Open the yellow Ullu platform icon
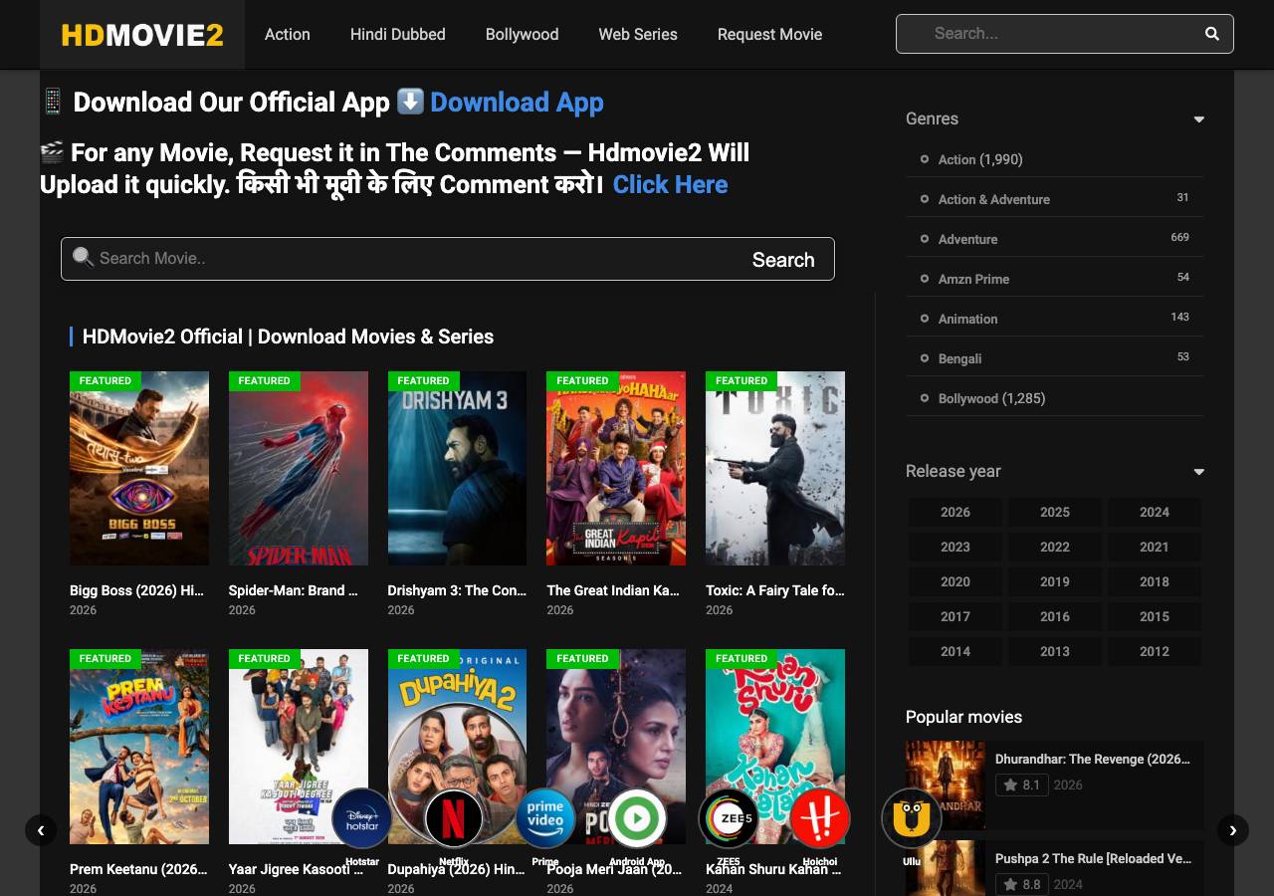Screen dimensions: 1274x896 pyautogui.click(x=912, y=818)
